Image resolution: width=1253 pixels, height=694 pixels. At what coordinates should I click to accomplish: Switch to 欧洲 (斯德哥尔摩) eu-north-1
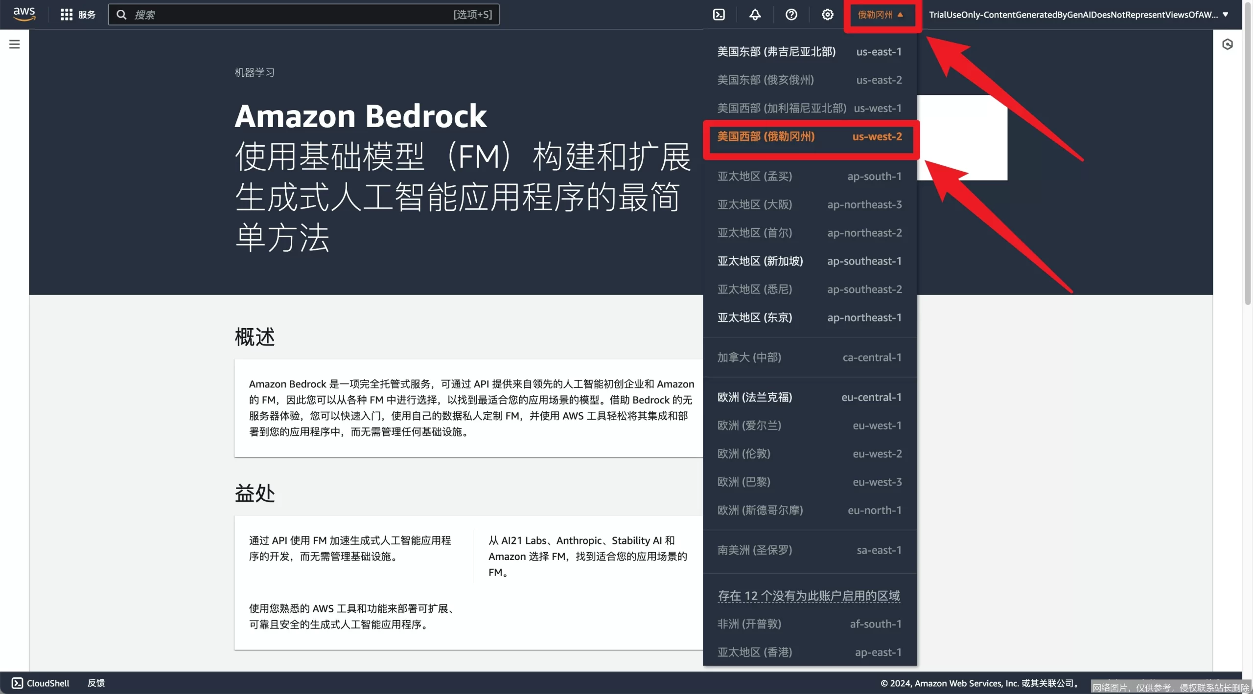810,511
